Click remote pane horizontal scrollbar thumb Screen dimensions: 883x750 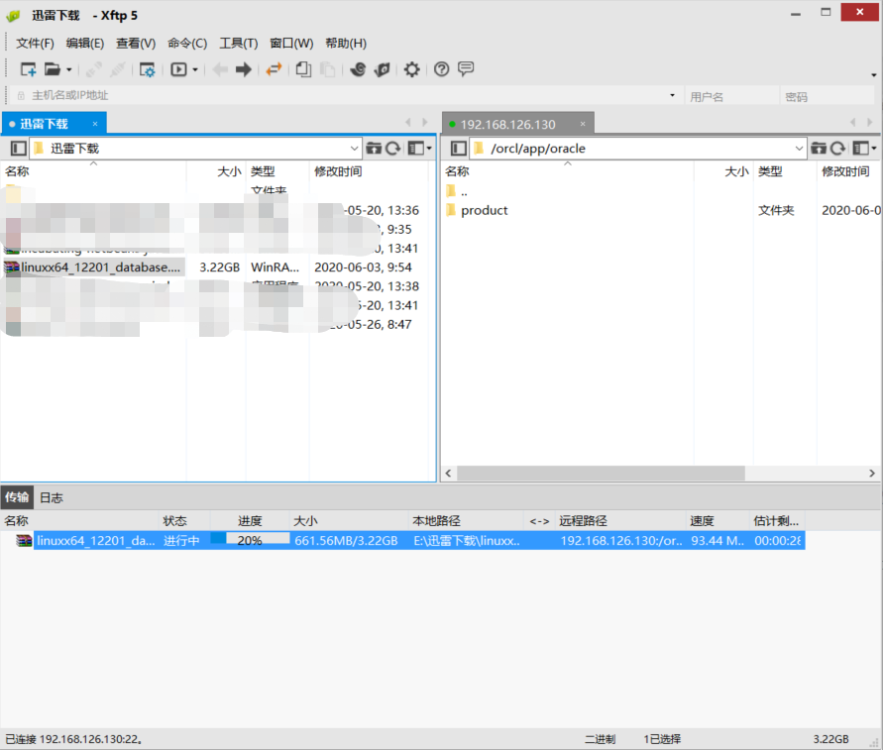pos(601,474)
